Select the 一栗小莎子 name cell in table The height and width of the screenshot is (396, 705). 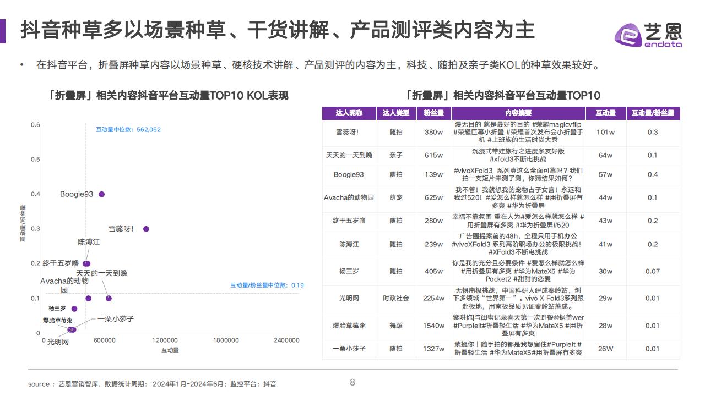(349, 349)
